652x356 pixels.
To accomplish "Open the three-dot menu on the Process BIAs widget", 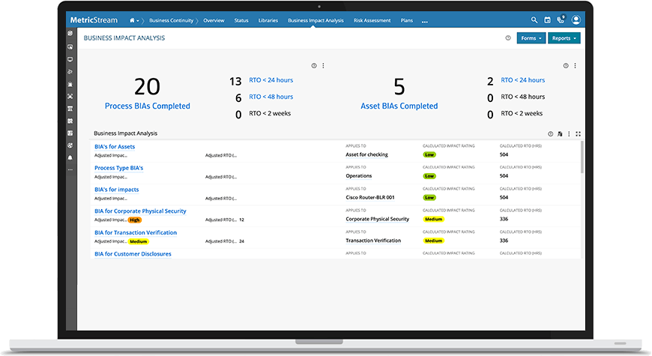I will [x=323, y=66].
